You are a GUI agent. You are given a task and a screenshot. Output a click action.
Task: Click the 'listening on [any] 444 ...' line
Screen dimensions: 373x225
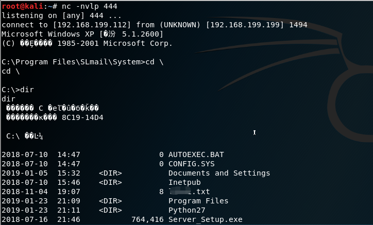[x=62, y=15]
